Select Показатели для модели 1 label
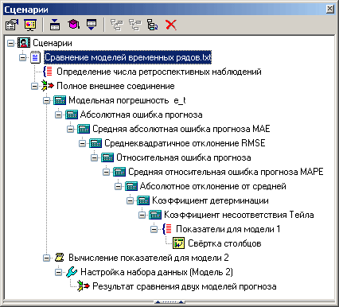 (228, 229)
